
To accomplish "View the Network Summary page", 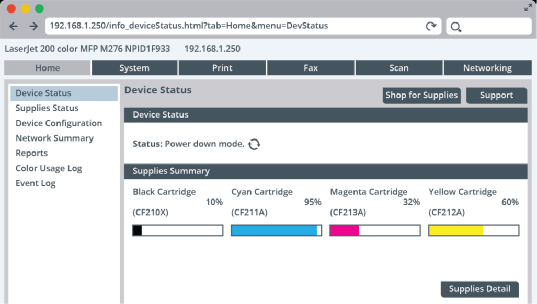I will [54, 138].
